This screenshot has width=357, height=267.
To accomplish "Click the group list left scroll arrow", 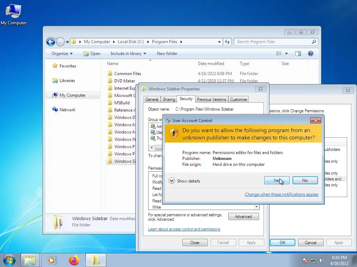I will point(152,147).
